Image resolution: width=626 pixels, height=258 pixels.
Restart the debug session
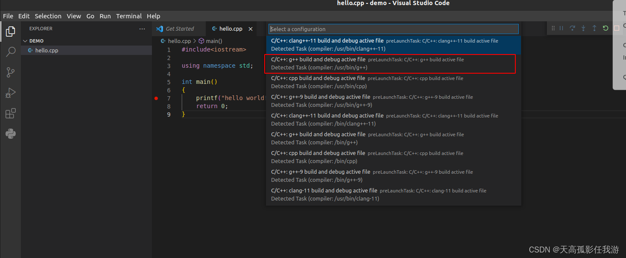(605, 28)
